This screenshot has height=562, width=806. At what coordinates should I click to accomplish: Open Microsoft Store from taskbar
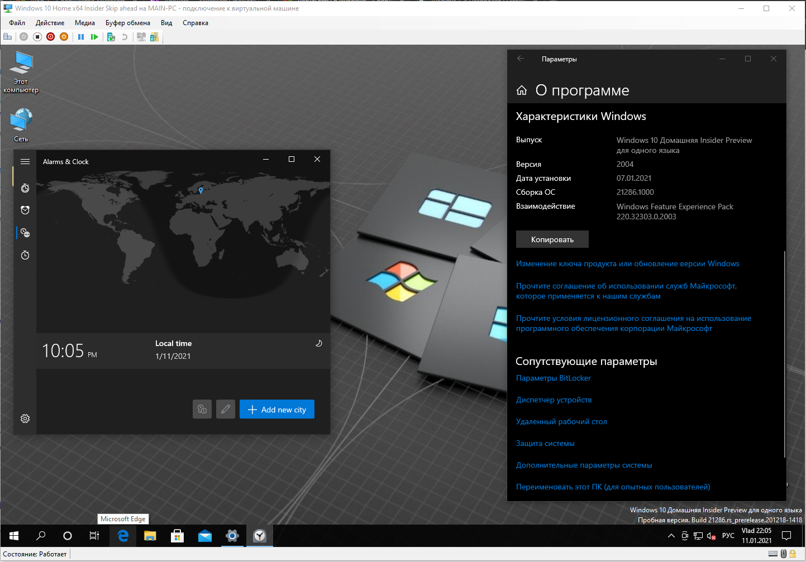click(177, 536)
